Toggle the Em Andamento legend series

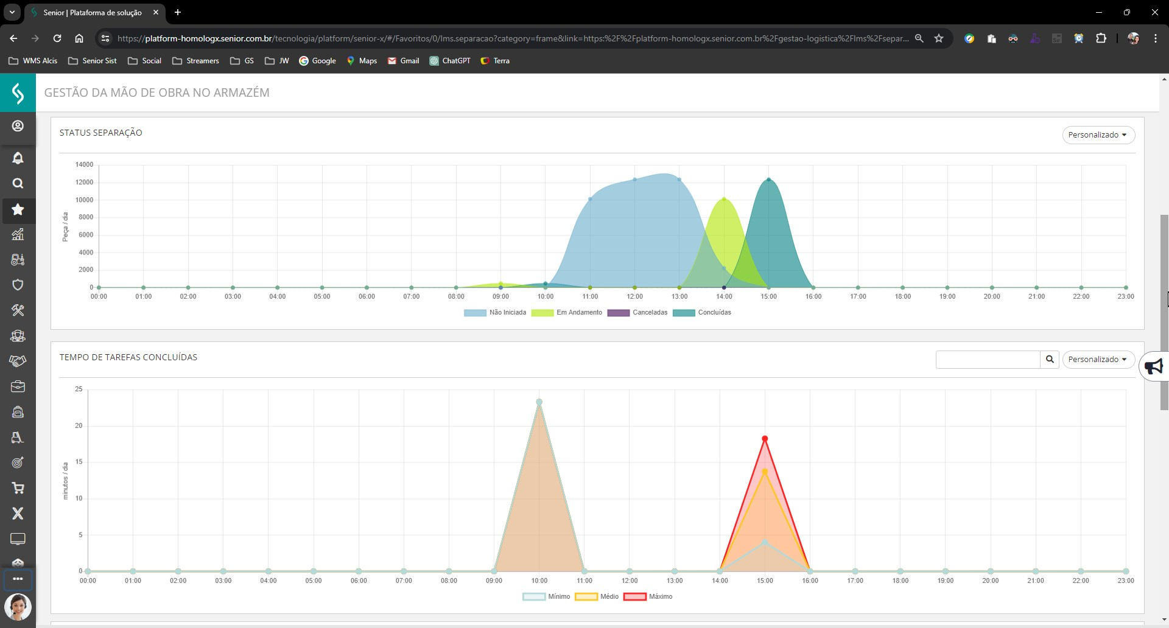coord(567,313)
